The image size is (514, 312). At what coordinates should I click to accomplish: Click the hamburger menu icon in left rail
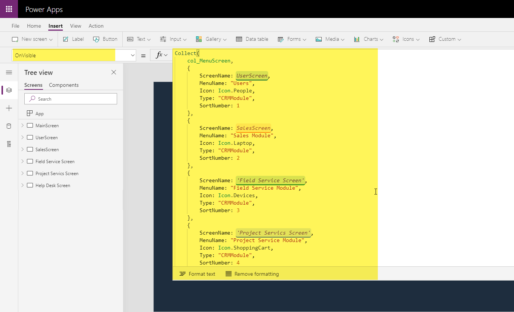9,73
